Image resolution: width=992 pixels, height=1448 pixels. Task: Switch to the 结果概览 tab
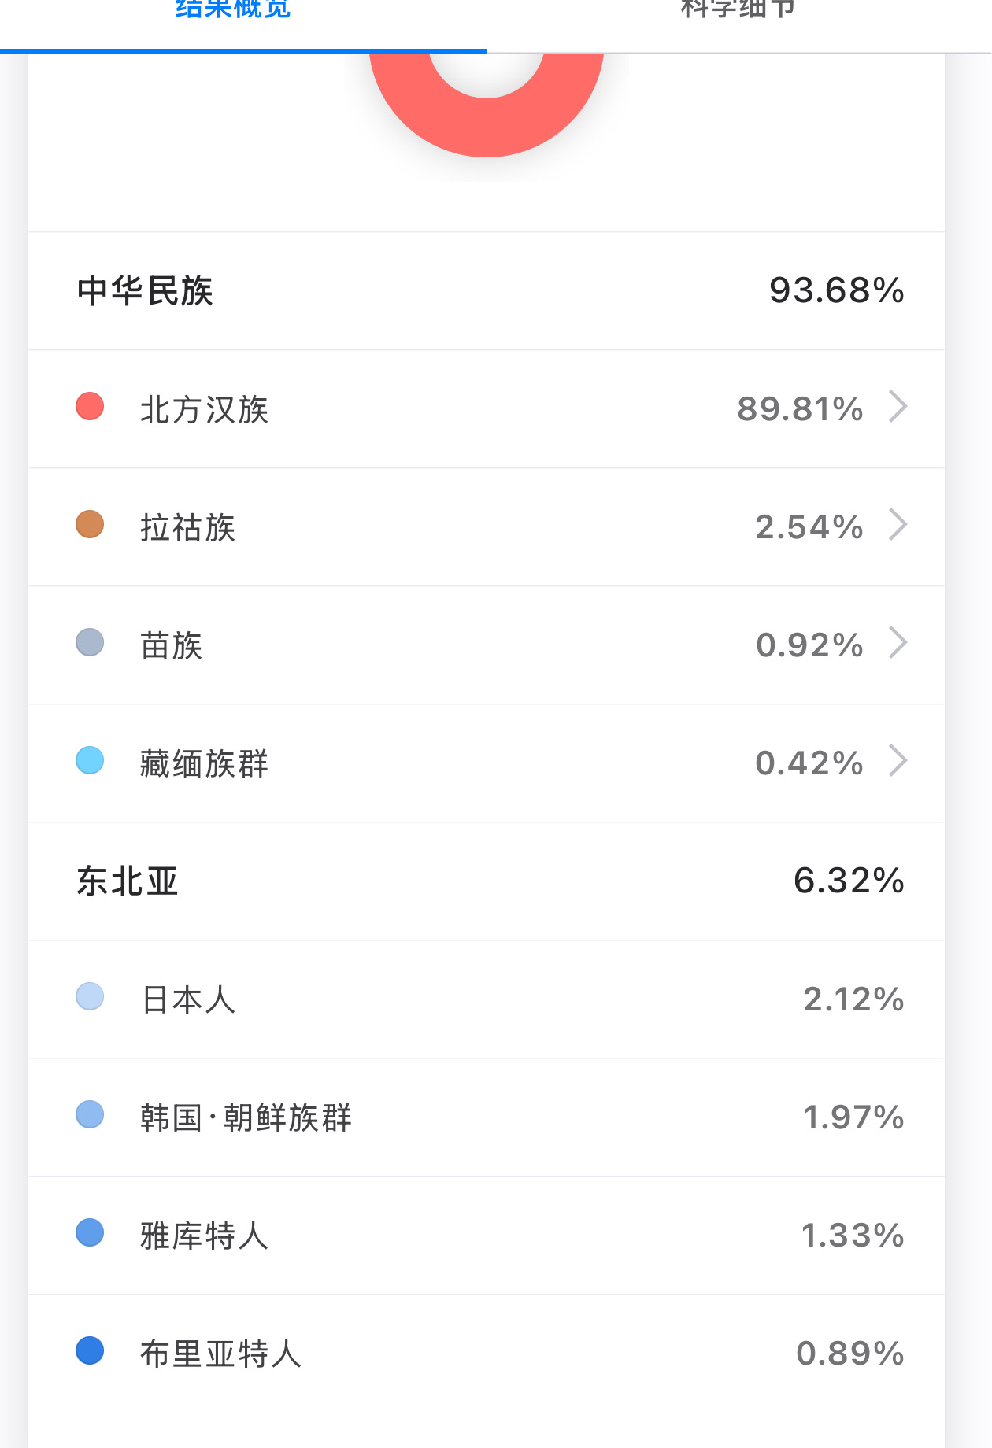pos(233,11)
